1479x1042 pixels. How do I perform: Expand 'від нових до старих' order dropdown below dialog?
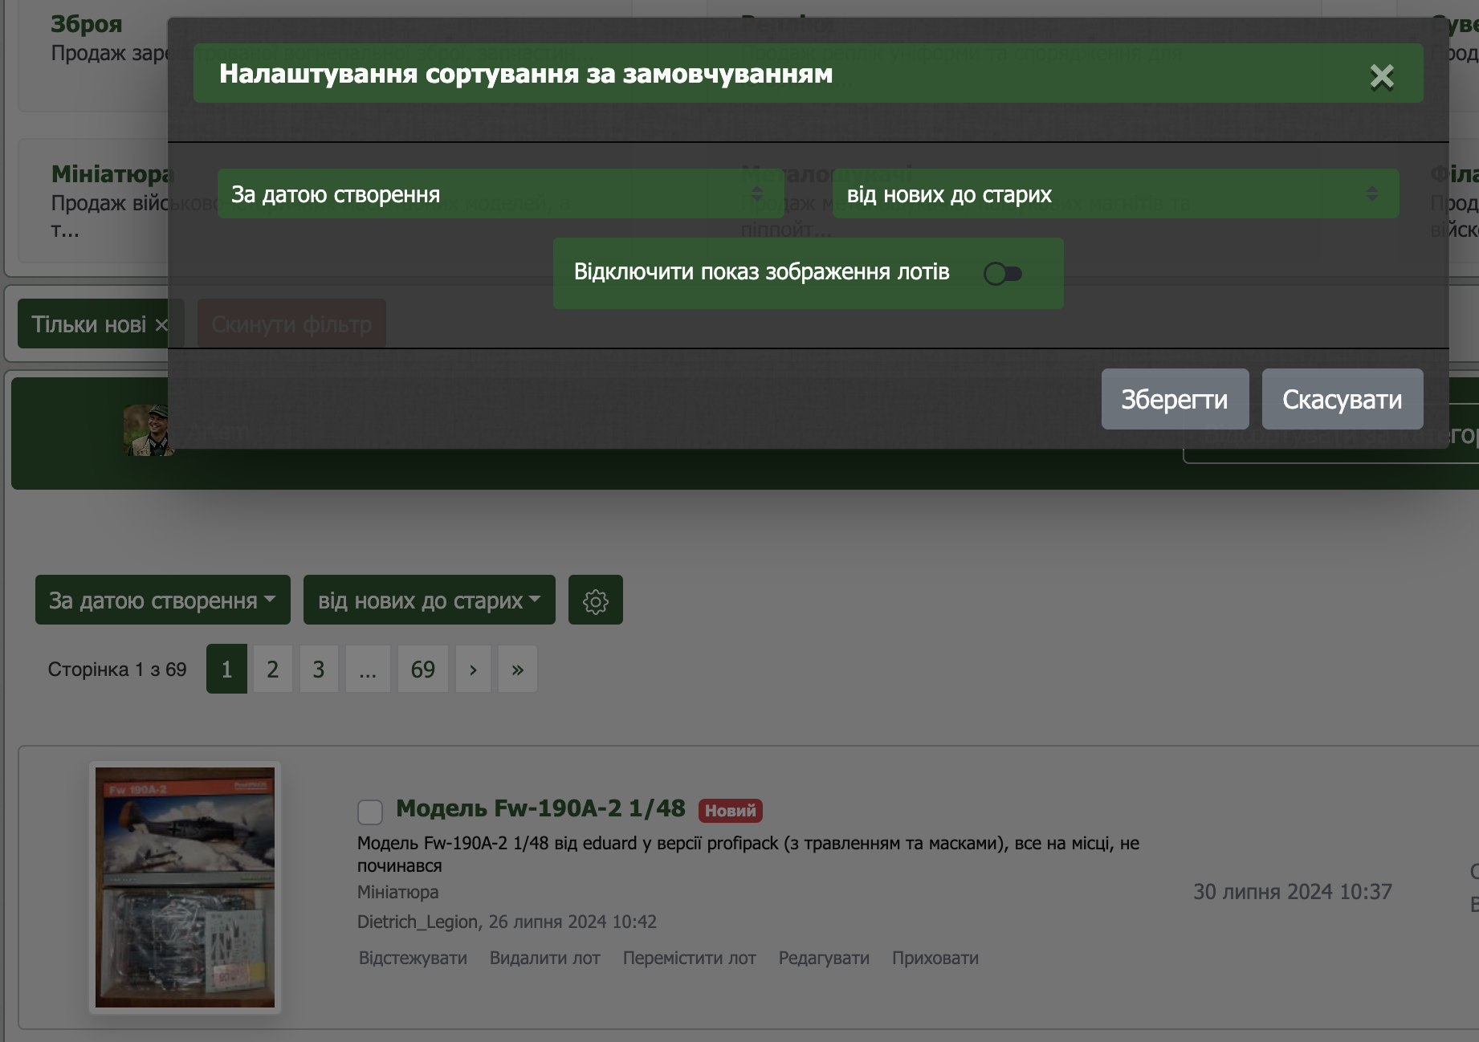pos(430,600)
